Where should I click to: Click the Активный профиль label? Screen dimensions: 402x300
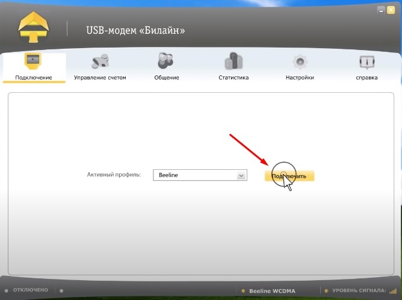(114, 175)
